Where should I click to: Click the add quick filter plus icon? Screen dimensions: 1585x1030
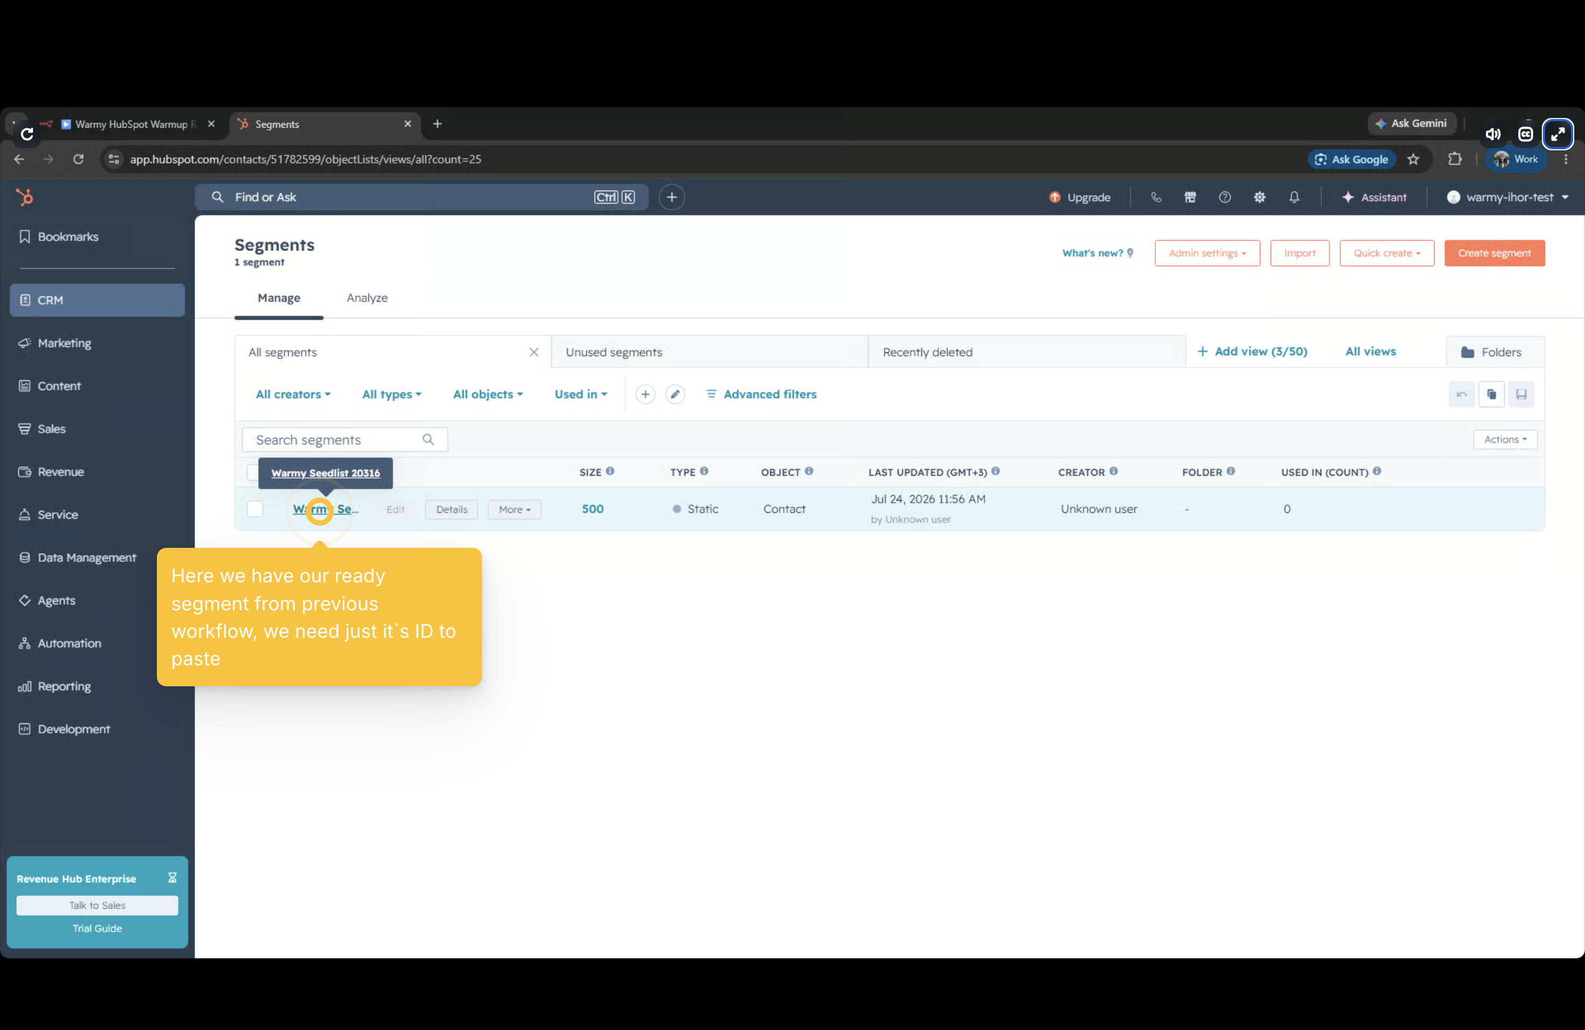pos(645,394)
